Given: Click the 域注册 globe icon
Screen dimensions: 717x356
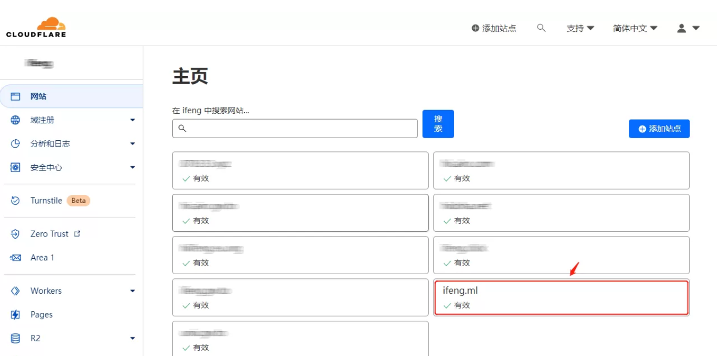Looking at the screenshot, I should tap(15, 120).
